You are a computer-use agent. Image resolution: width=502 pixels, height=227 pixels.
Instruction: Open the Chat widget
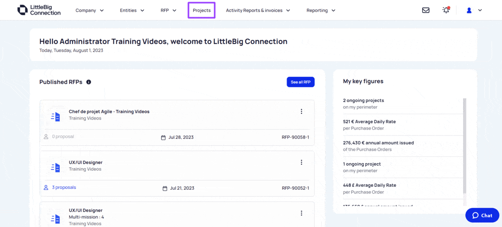pos(482,215)
